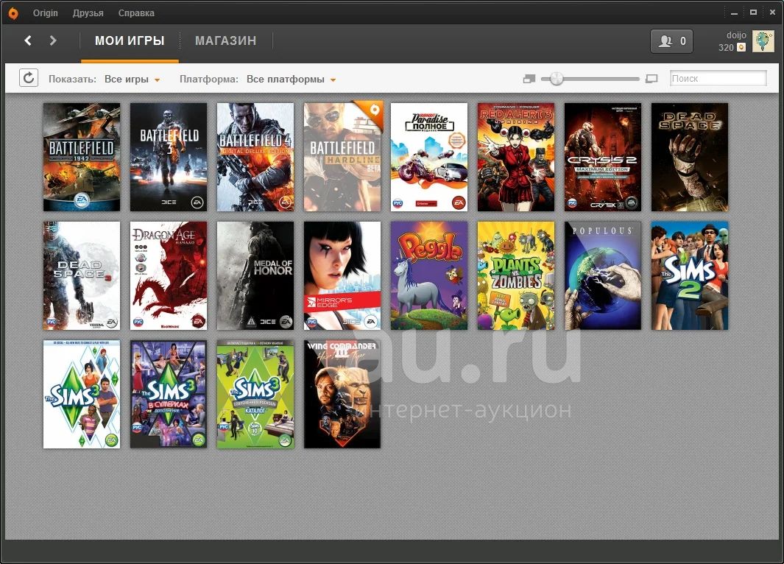
Task: Select the Burnout Paradise cover
Action: (x=429, y=157)
